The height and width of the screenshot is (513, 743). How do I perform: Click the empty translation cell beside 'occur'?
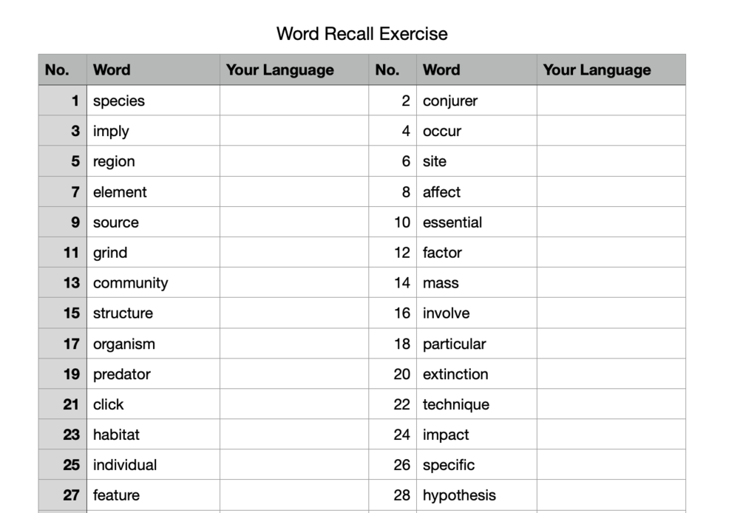611,131
